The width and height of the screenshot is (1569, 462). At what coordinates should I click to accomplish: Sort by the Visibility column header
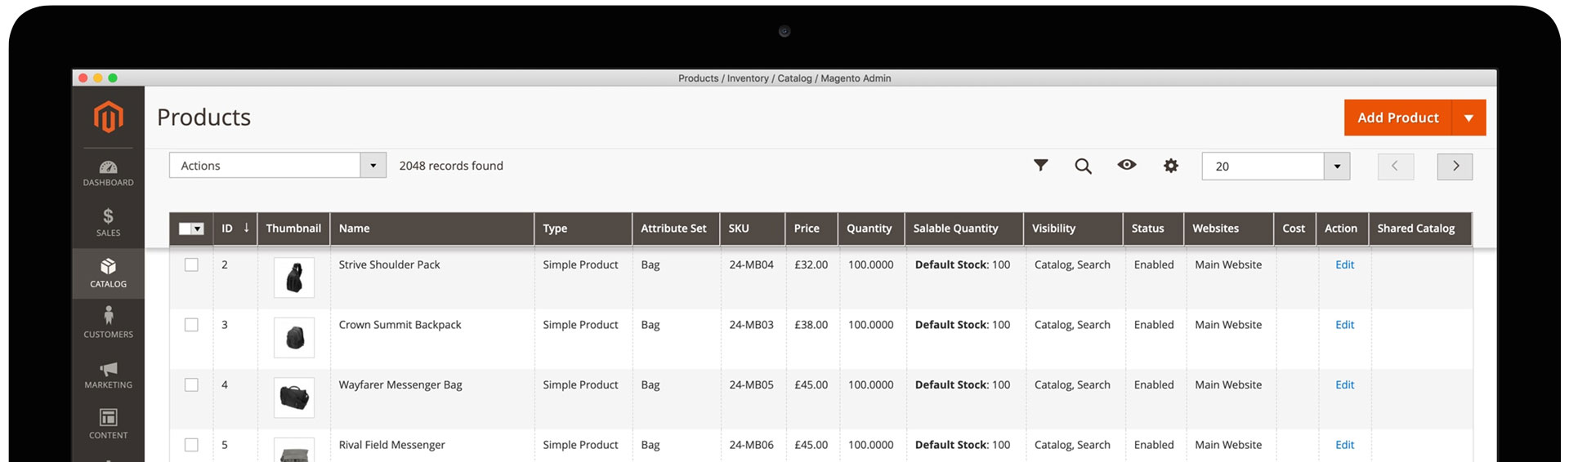coord(1073,229)
